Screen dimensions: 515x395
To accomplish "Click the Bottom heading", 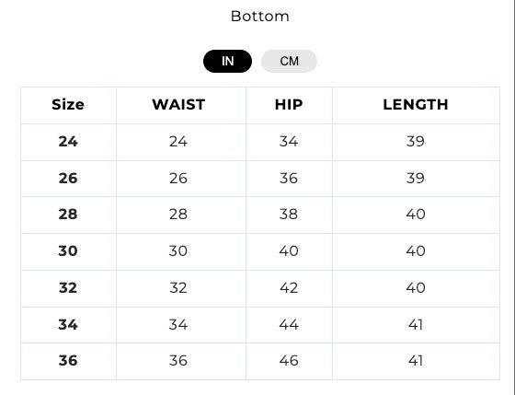I will click(x=259, y=17).
